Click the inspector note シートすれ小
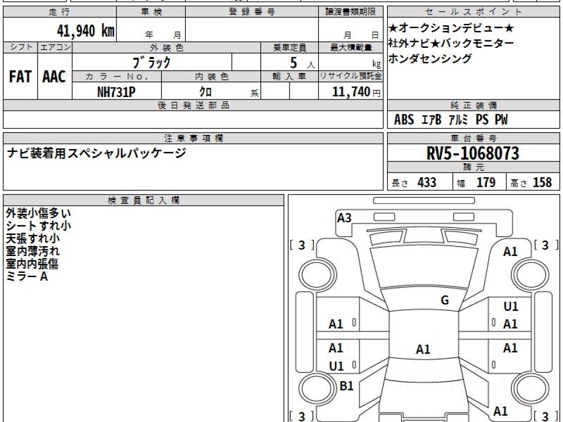This screenshot has height=422, width=563. (x=38, y=226)
